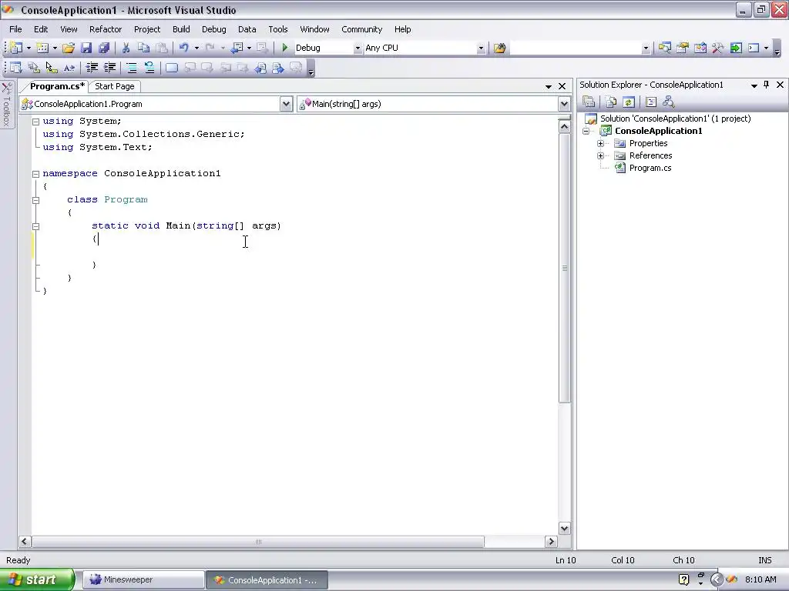
Task: Click the Display Word Completion icon
Action: pos(69,68)
